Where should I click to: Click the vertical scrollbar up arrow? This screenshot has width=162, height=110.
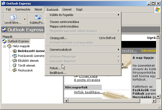pos(158,36)
